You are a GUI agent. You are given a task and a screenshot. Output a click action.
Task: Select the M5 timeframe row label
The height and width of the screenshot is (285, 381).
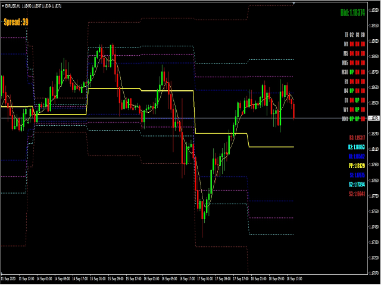[x=346, y=53]
